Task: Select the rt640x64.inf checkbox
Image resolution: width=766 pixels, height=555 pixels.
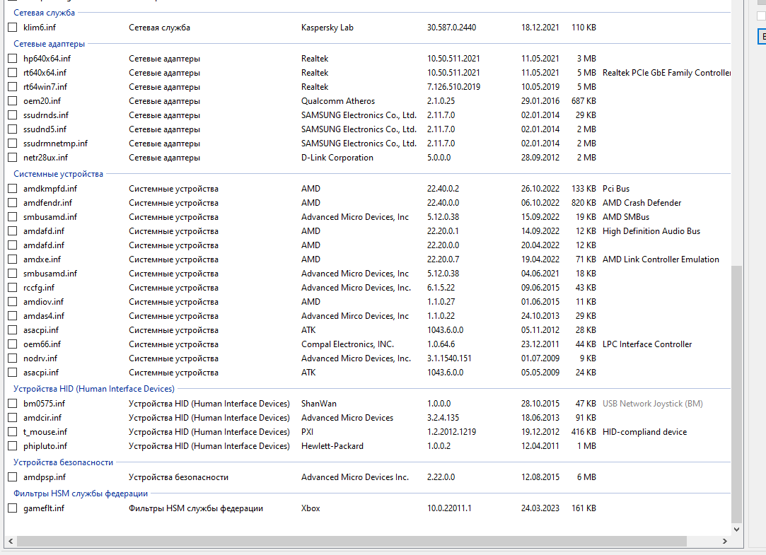Action: click(13, 72)
